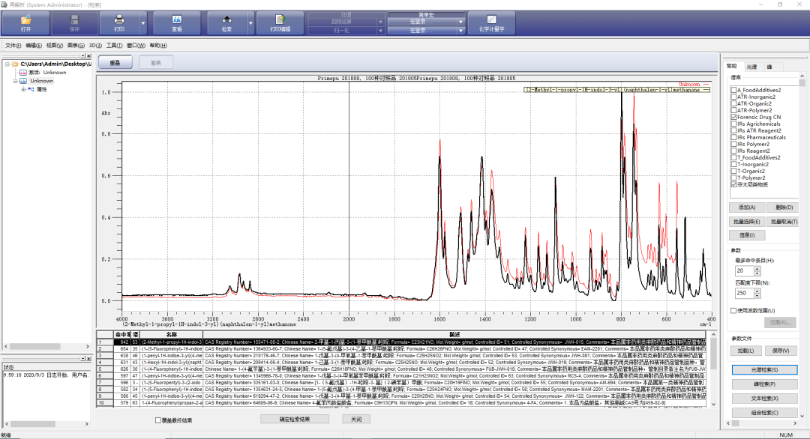
Task: Enable the A_FoodAdditives2 library checkbox
Action: (733, 90)
